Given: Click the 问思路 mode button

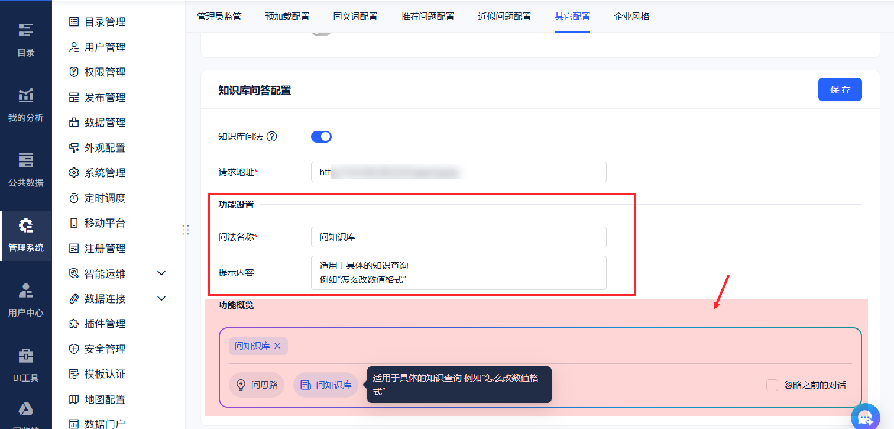Looking at the screenshot, I should click(257, 385).
